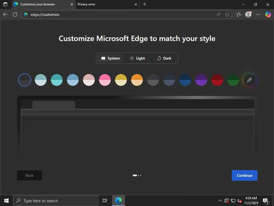Screen dimensions: 274x206
Task: Click the muted volume tray icon
Action: (x=239, y=201)
